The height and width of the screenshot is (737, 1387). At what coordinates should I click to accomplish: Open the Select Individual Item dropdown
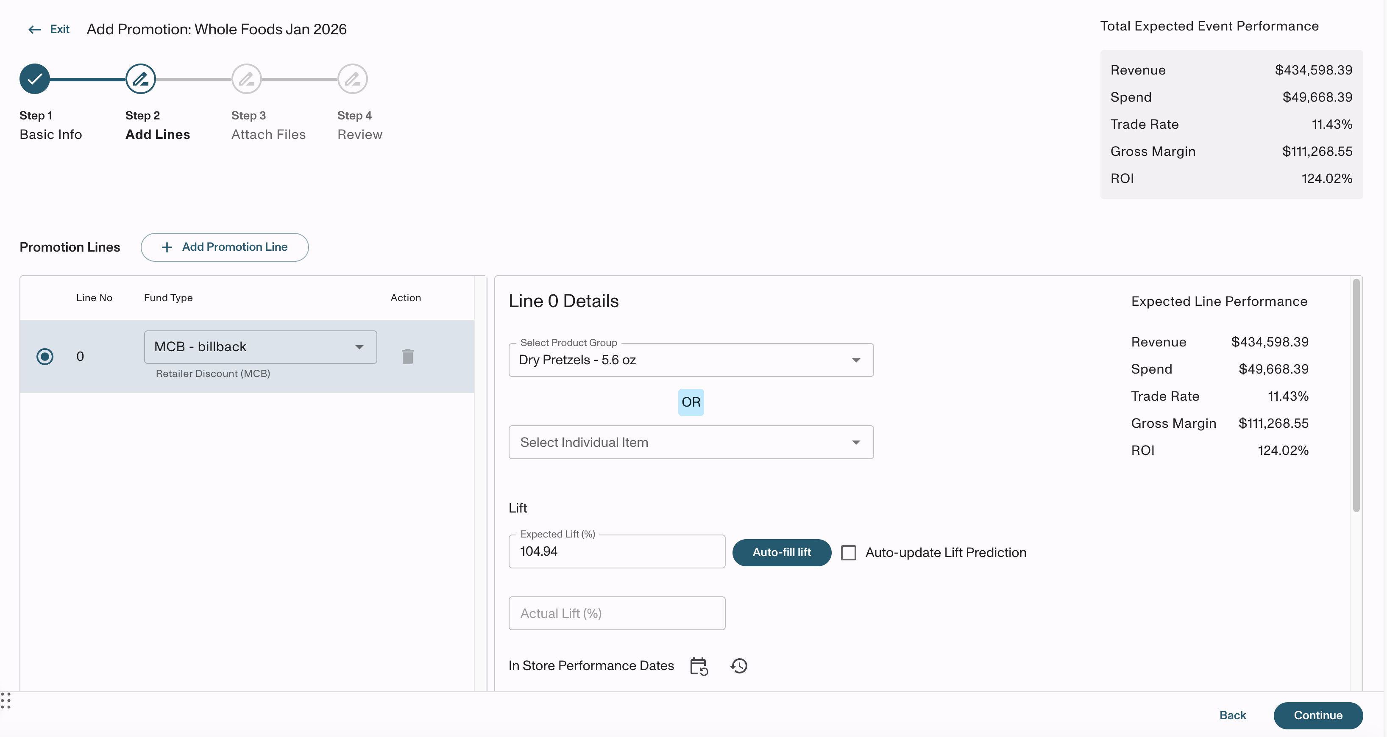[x=691, y=442]
